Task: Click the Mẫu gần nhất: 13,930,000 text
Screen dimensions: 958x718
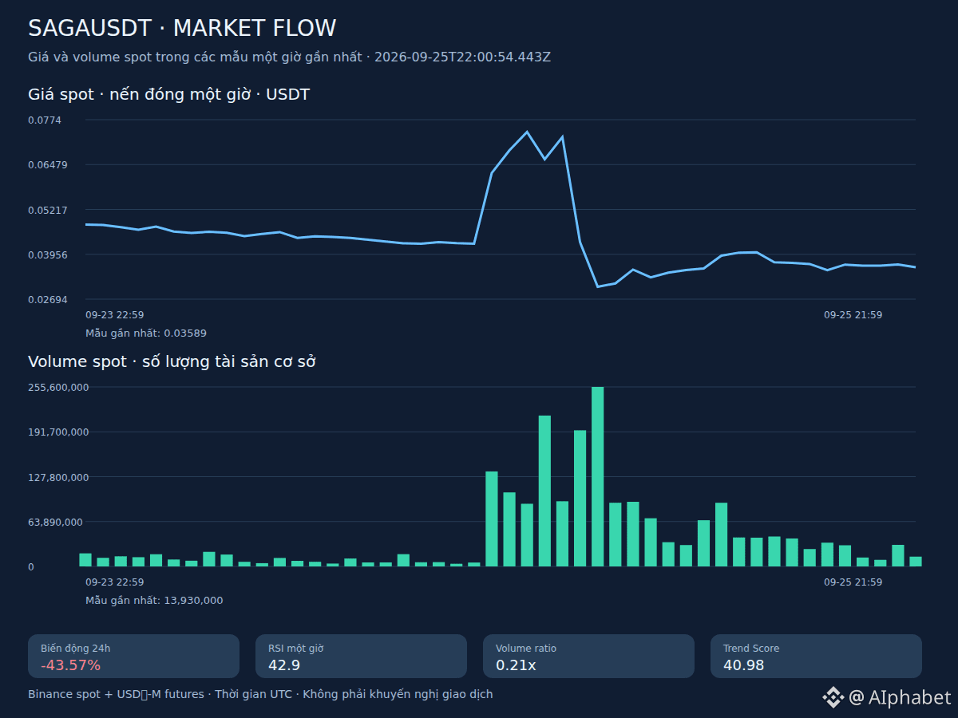Action: click(x=154, y=601)
